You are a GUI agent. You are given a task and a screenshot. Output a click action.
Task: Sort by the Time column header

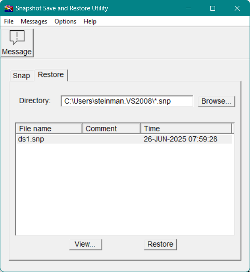(185, 129)
